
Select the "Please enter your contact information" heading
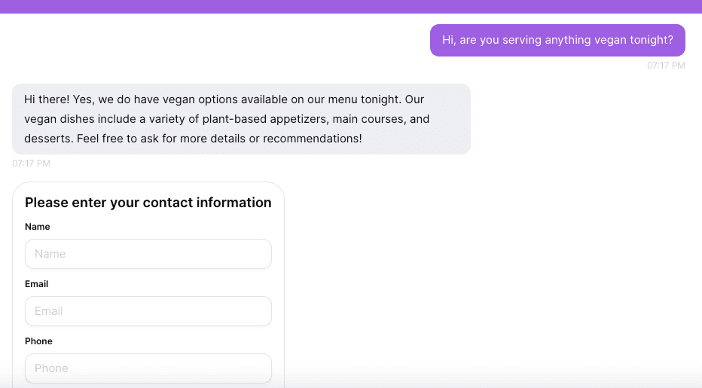(x=148, y=203)
